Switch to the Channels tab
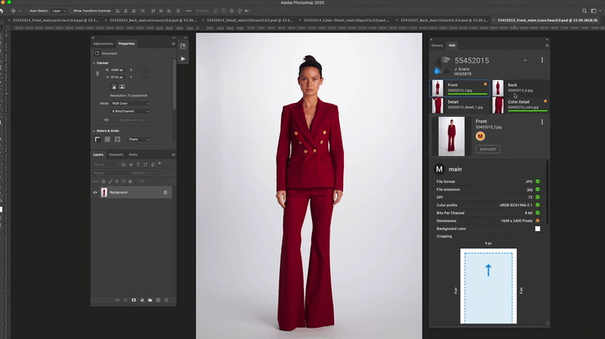 point(116,154)
